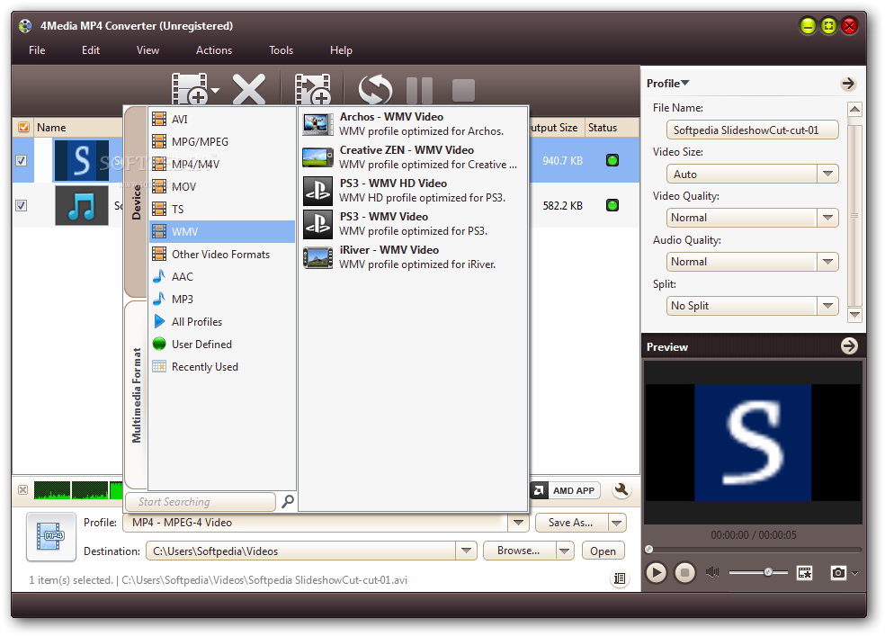Select the AAC audio category
885x636 pixels.
tap(222, 277)
